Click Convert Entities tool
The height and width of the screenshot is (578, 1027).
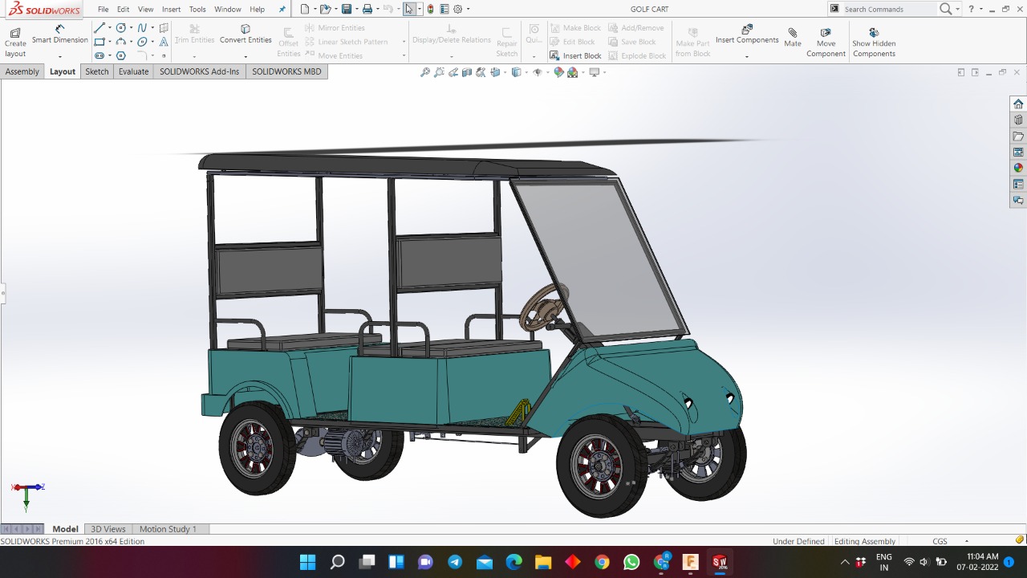click(246, 35)
